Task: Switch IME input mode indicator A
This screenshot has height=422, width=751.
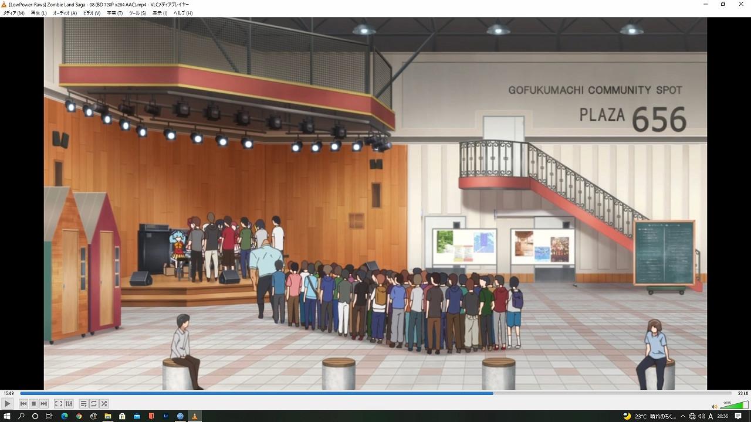Action: 711,416
